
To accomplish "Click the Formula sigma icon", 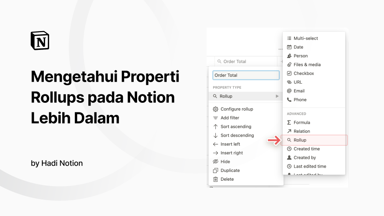I will pyautogui.click(x=289, y=122).
